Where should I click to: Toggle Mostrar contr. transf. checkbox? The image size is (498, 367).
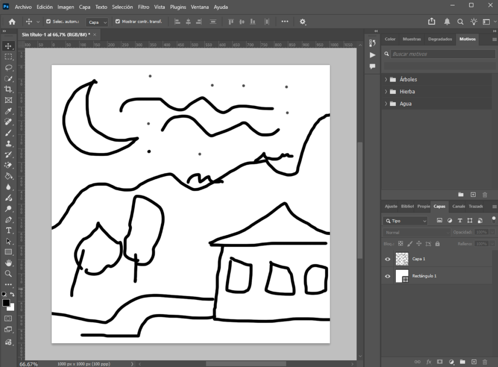click(x=118, y=22)
